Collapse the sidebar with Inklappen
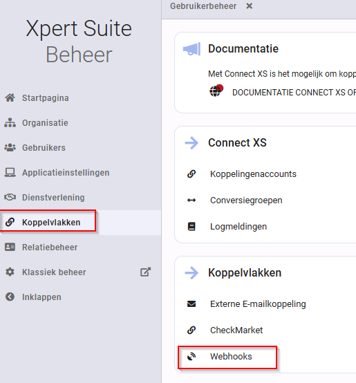This screenshot has width=356, height=383. 33,297
